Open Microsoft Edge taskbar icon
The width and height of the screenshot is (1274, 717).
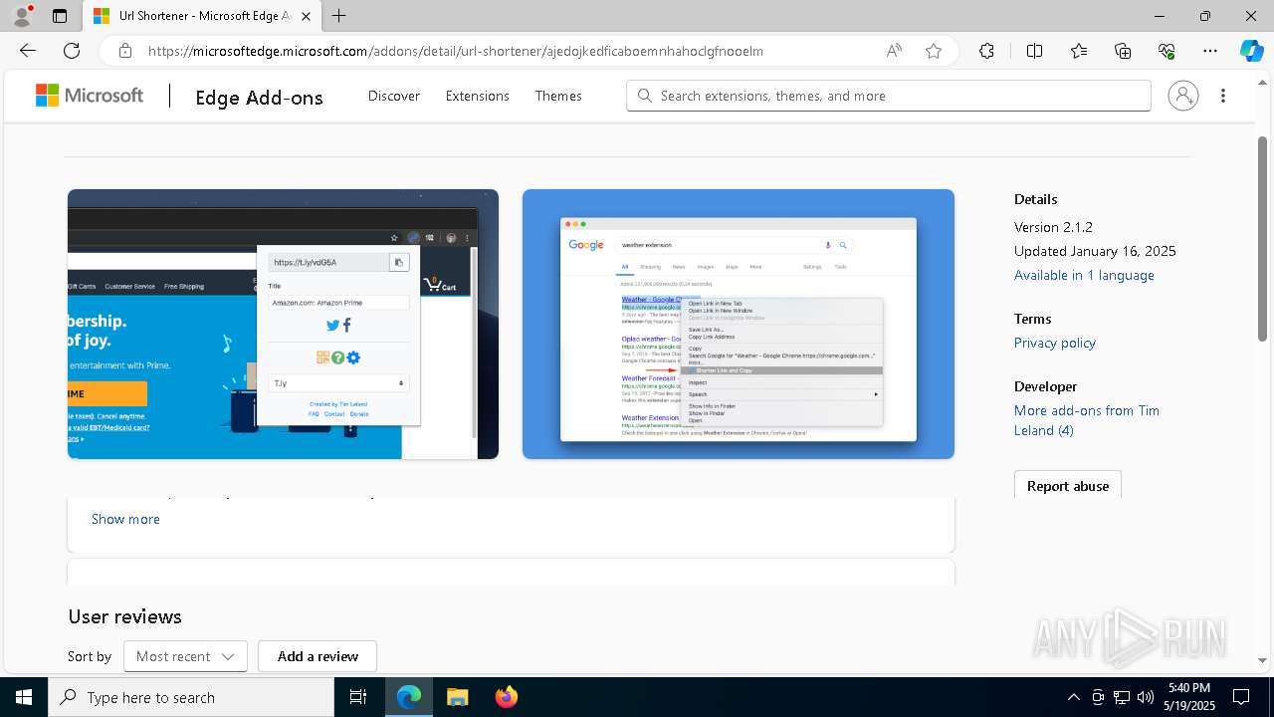pyautogui.click(x=409, y=697)
